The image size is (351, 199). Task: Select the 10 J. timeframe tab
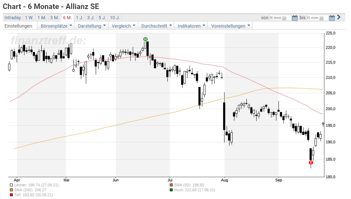(115, 18)
